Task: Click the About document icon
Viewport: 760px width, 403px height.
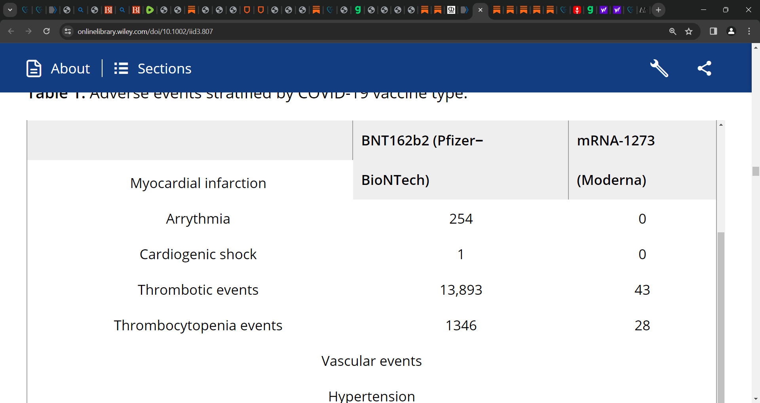Action: click(34, 68)
